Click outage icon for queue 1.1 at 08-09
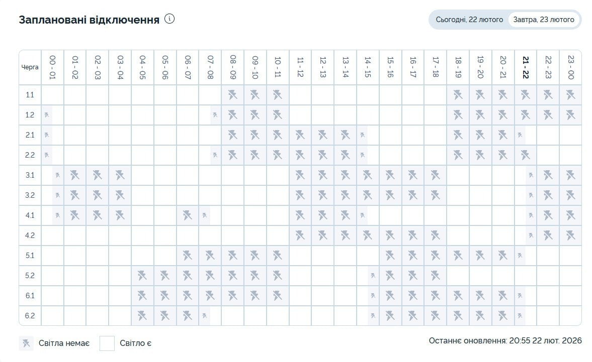The image size is (592, 362). click(232, 95)
